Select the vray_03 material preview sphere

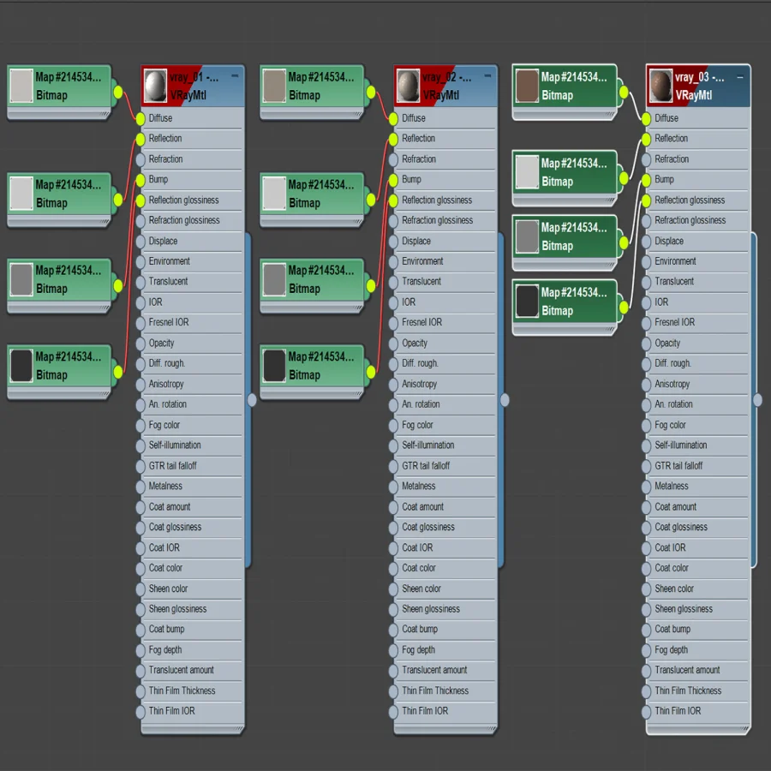click(660, 87)
